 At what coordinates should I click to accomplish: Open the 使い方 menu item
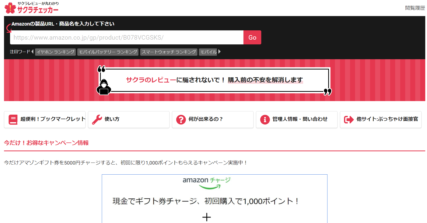click(129, 120)
